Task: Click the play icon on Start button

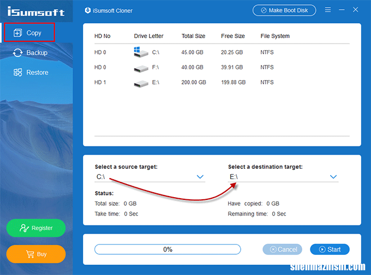Action: tap(322, 249)
